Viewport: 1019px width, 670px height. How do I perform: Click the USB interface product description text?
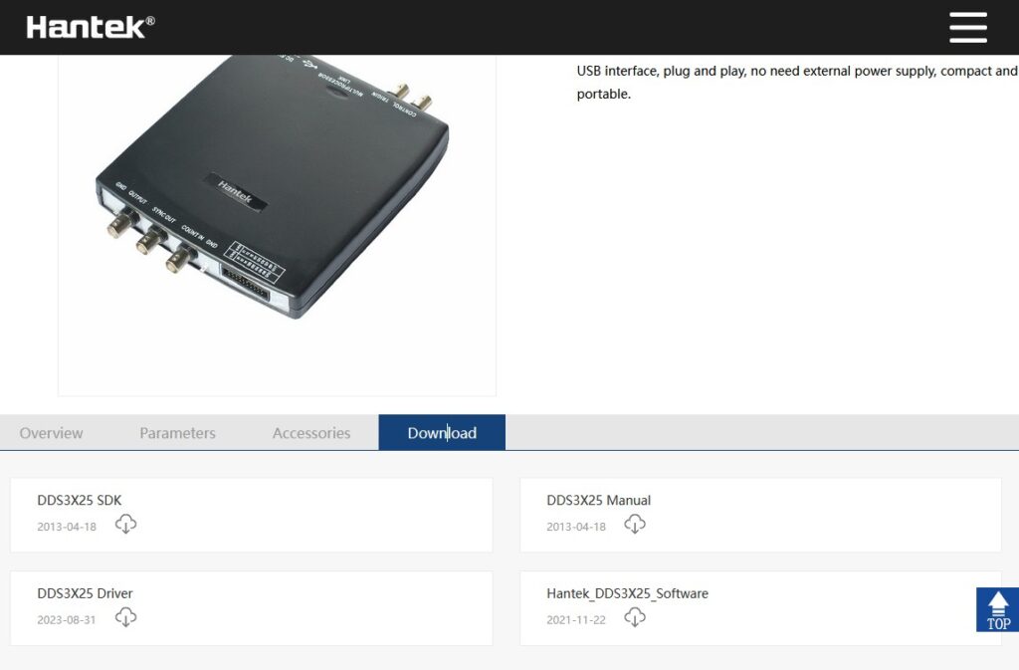point(796,82)
